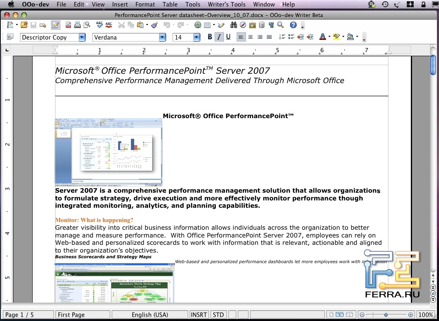Click the Insert Table grid icon

coord(207,25)
